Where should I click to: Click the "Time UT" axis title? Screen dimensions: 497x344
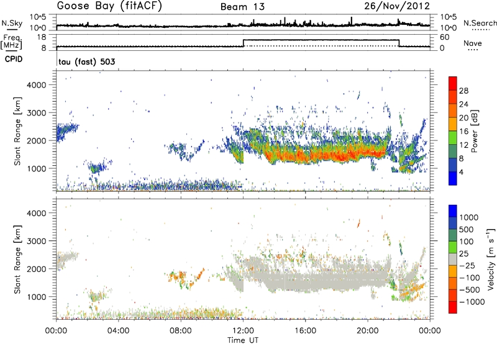coord(243,340)
